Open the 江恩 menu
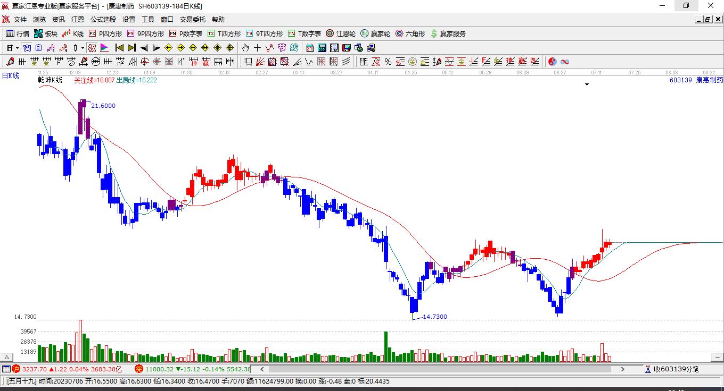This screenshot has height=391, width=724. (x=78, y=20)
